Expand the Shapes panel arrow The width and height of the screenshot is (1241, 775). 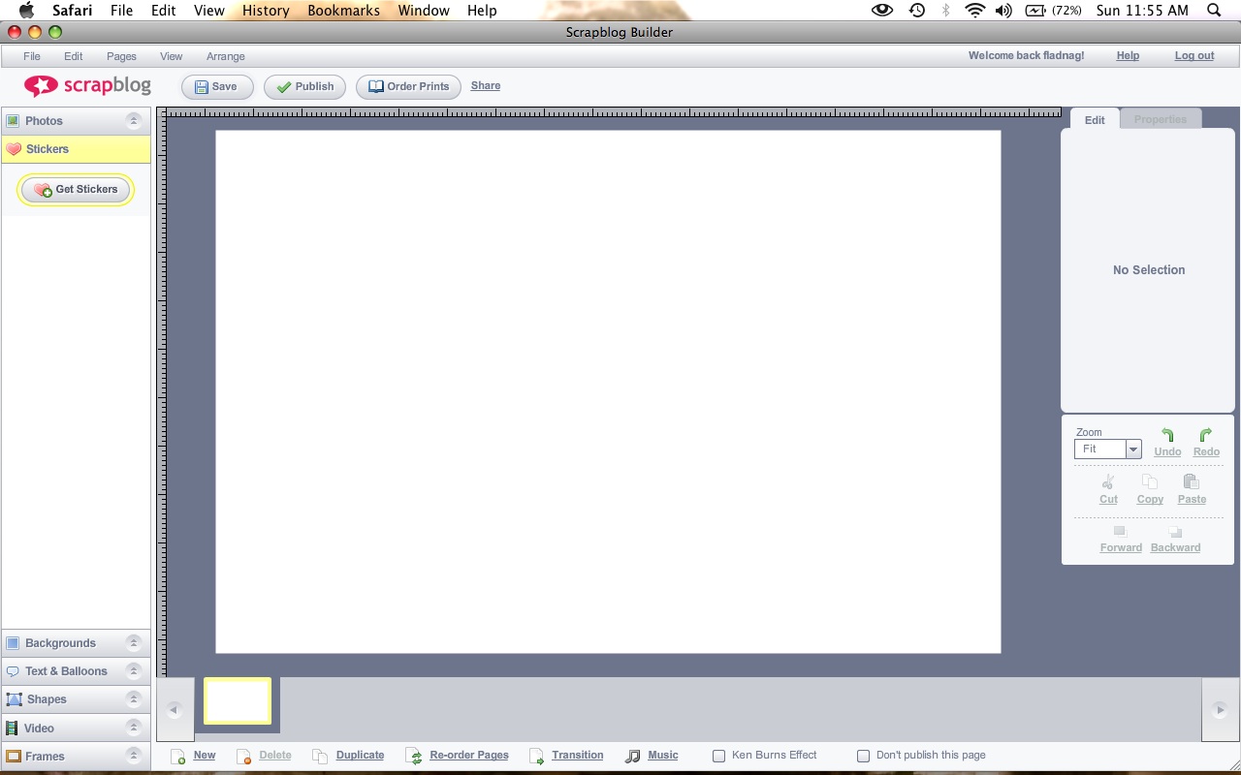coord(134,699)
